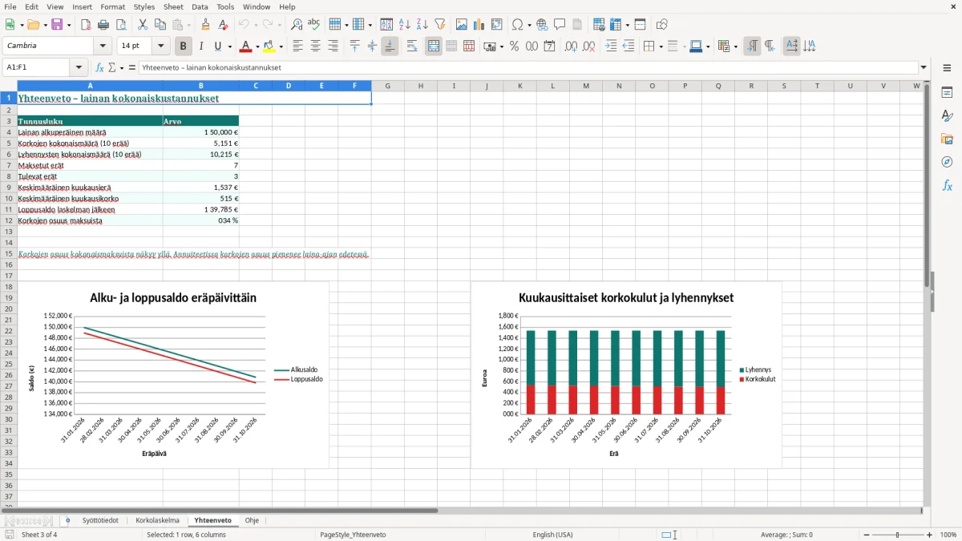Screen dimensions: 962x541
Task: Open the Font Size dropdown
Action: pyautogui.click(x=160, y=46)
